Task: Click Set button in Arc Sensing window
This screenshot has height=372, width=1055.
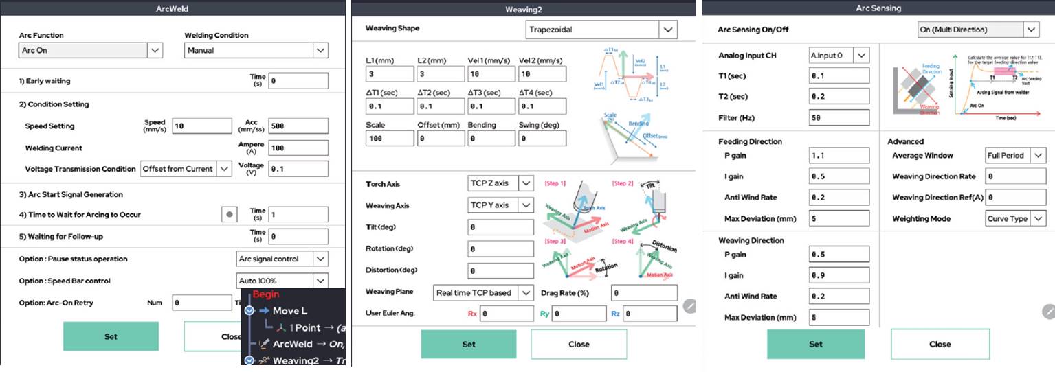Action: (x=815, y=345)
